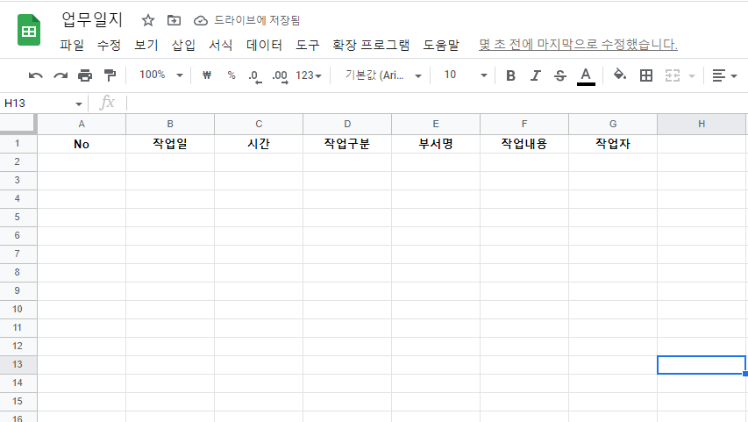This screenshot has width=748, height=422.
Task: Decrease decimal places
Action: click(255, 76)
